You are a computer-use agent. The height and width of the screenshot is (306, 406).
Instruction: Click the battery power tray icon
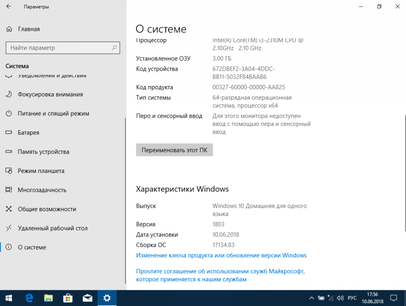point(321,298)
